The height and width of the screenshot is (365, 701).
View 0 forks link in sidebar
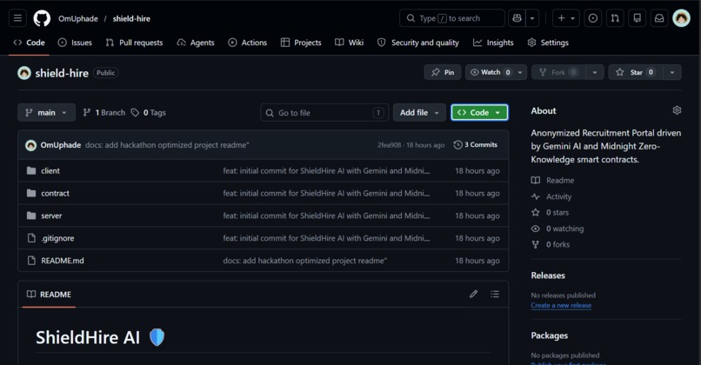[x=551, y=244]
